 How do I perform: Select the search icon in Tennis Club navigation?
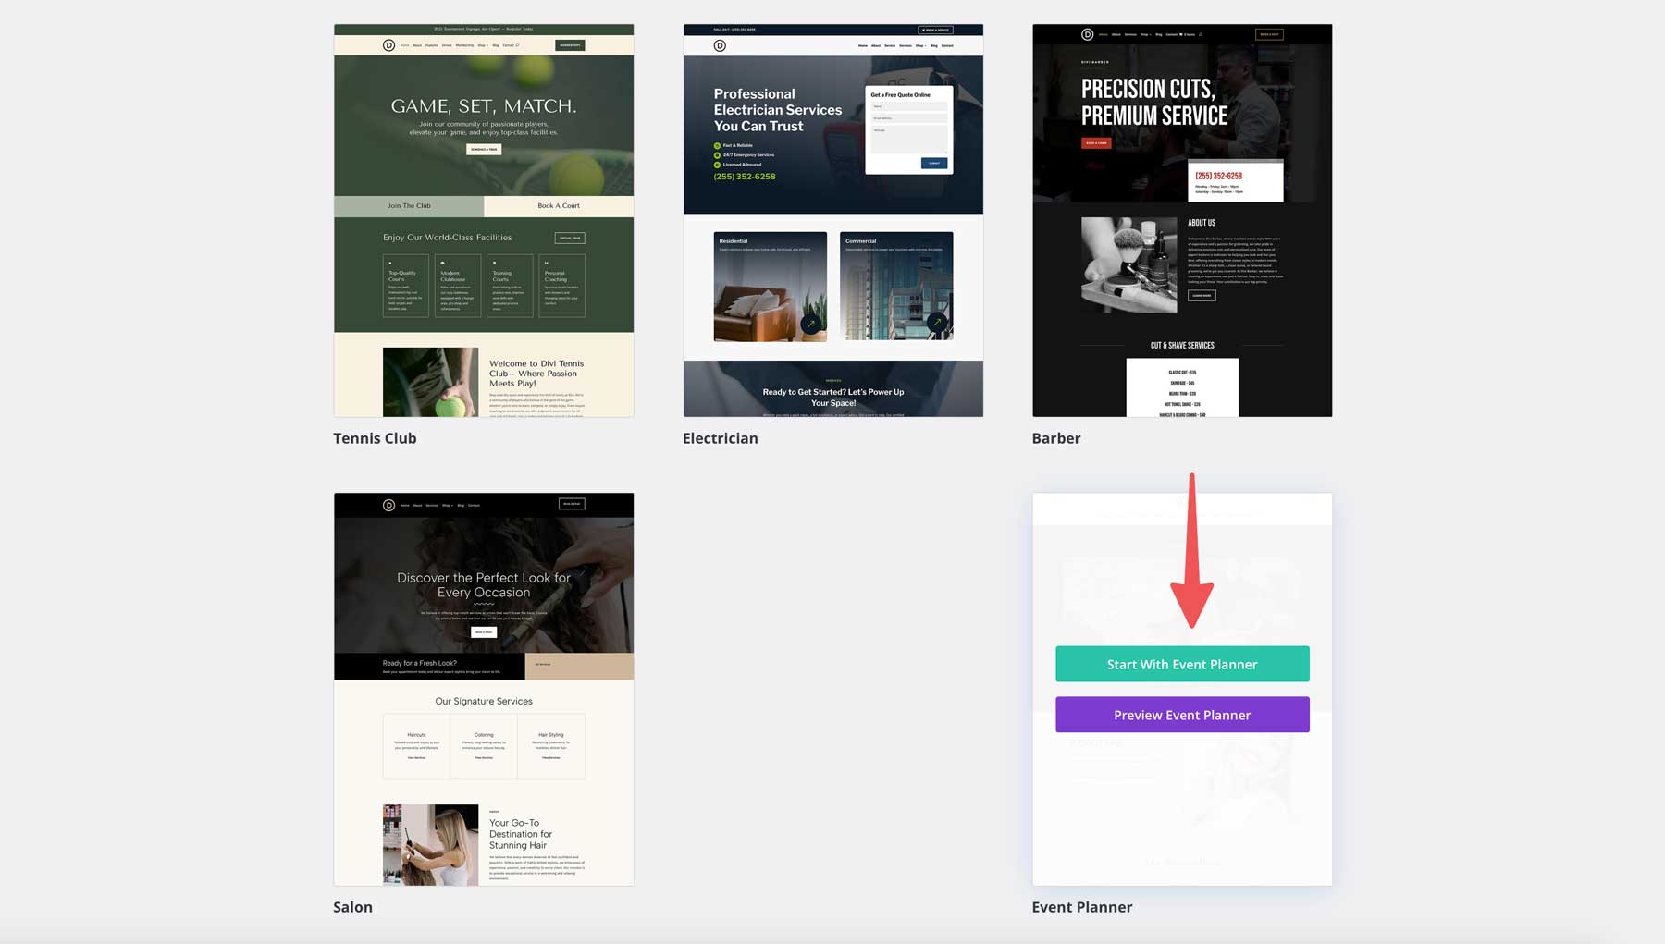tap(518, 44)
